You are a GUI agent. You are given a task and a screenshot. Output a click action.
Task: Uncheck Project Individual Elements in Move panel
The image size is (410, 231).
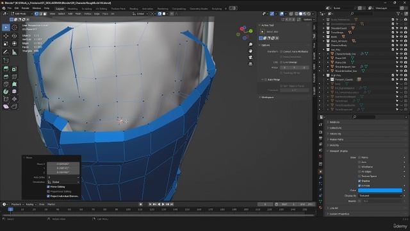(48, 196)
